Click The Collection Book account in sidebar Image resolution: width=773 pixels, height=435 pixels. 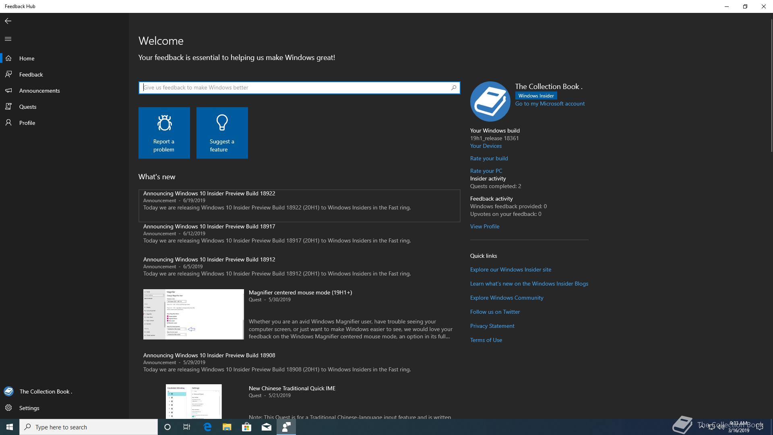pos(64,391)
